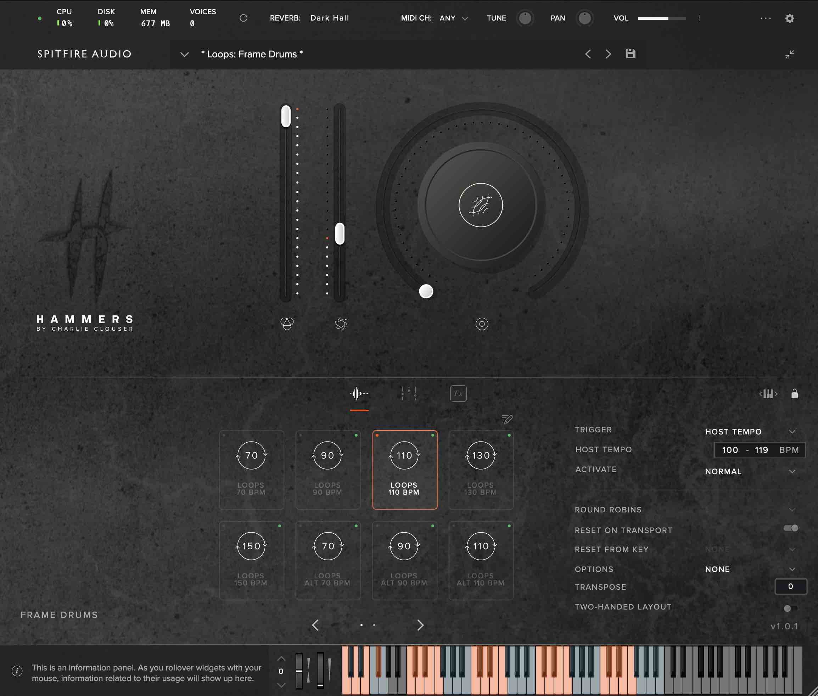The image size is (818, 696).
Task: Click the second vertical dynamics slider handle
Action: pos(340,234)
